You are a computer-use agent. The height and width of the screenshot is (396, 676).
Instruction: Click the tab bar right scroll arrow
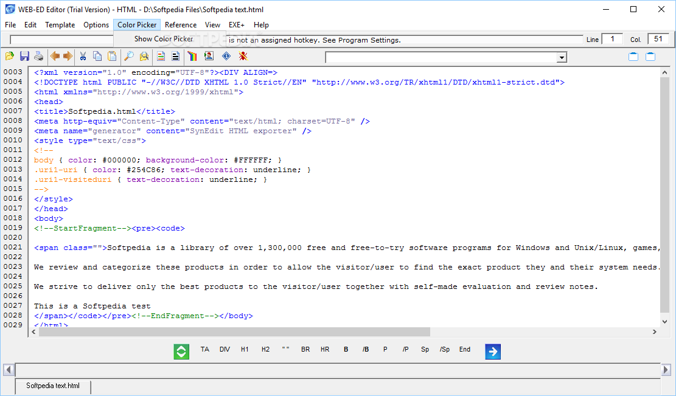click(666, 370)
